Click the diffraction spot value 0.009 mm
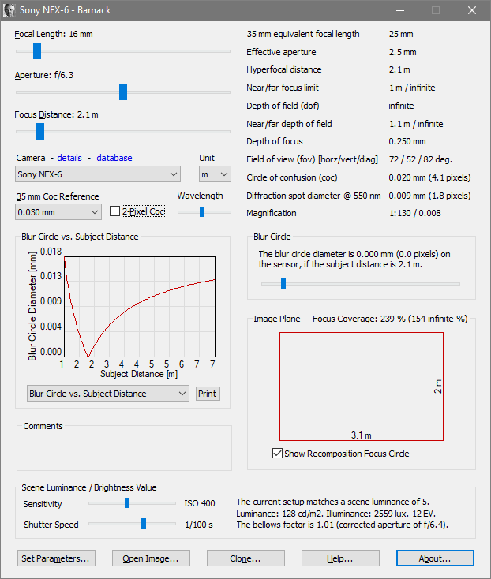Screen dimensions: 491x579 tap(407, 196)
